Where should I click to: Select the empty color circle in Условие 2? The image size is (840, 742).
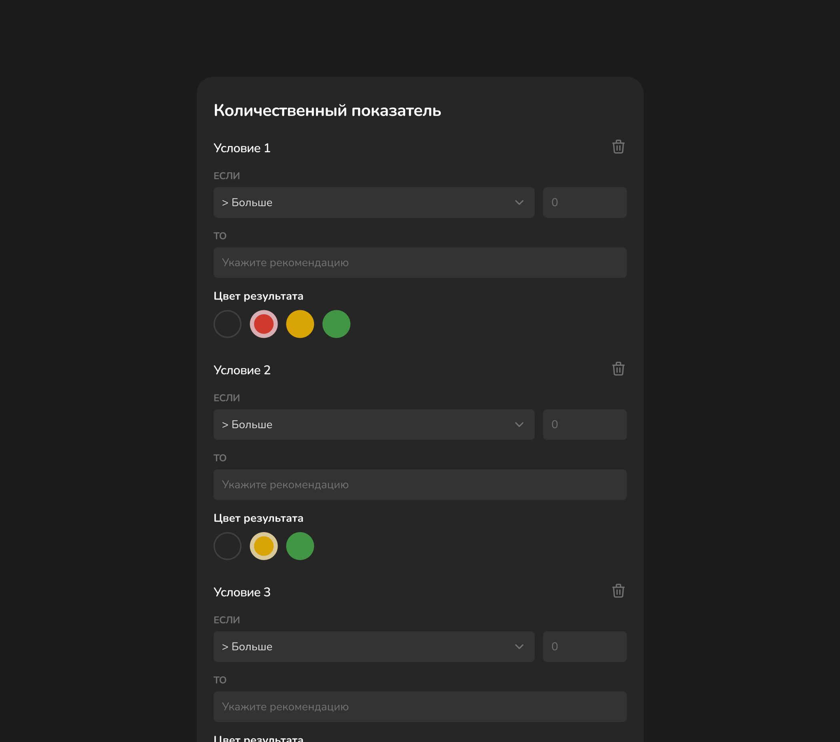point(227,546)
